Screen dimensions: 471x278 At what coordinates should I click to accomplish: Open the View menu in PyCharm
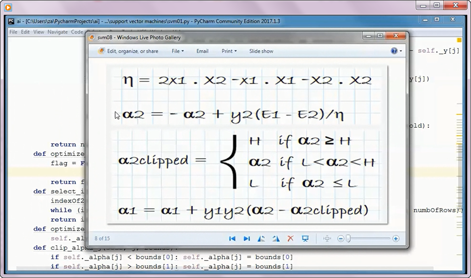point(38,32)
